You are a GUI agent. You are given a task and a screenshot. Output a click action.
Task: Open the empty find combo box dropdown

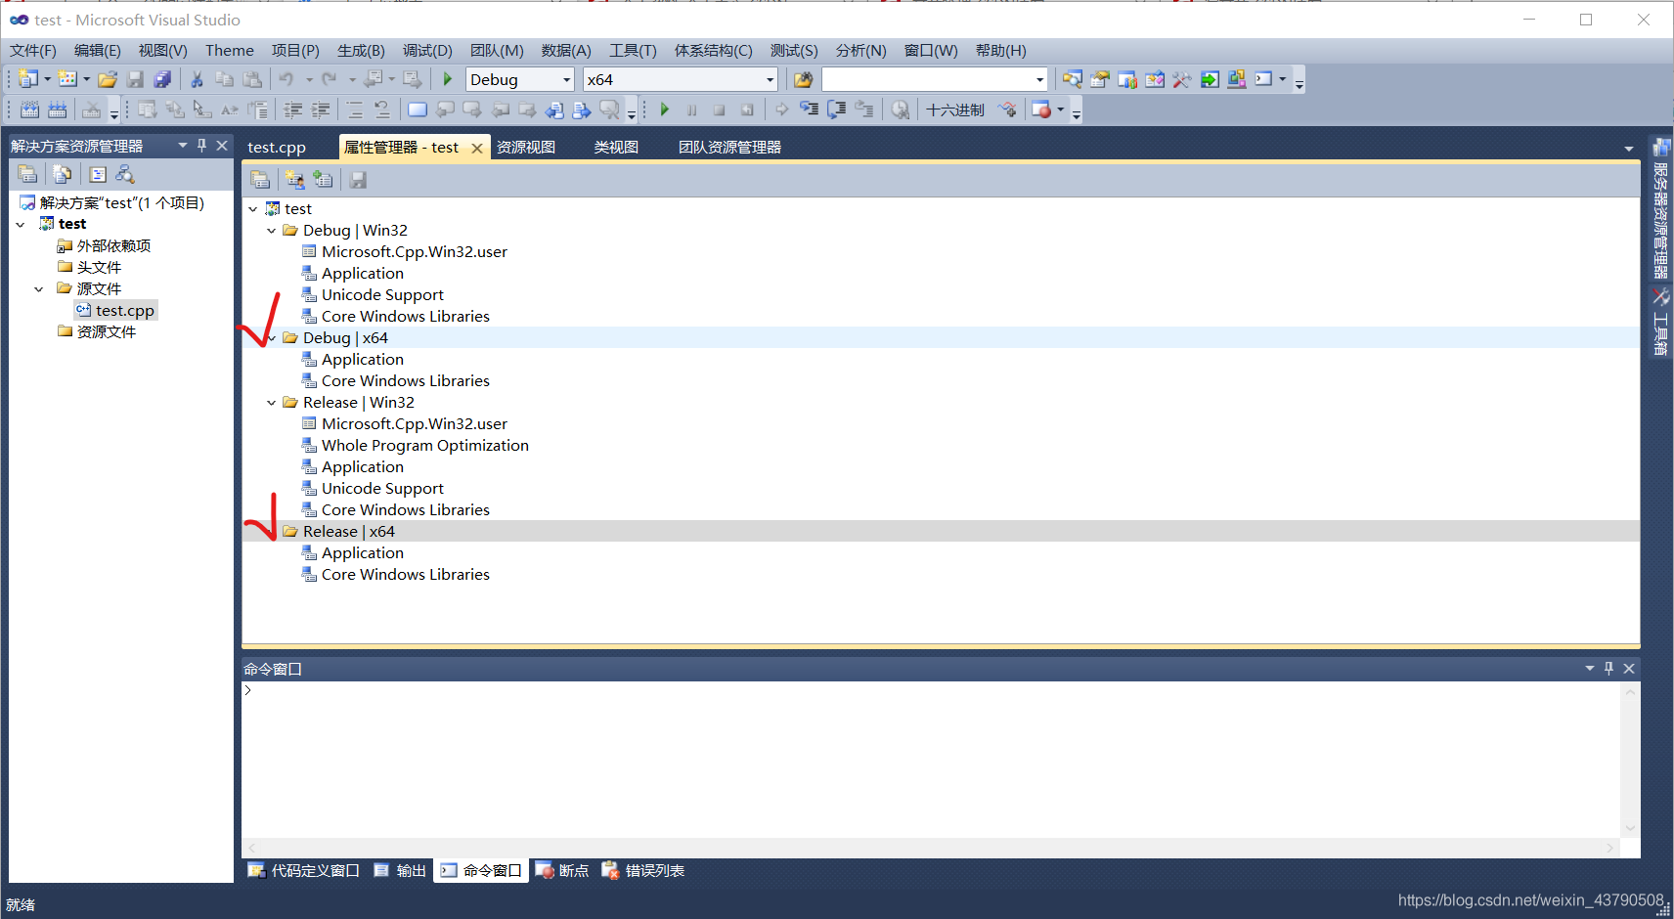tap(1039, 79)
